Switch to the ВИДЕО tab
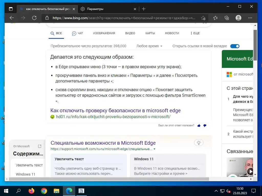The width and height of the screenshot is (262, 196). 130,33
